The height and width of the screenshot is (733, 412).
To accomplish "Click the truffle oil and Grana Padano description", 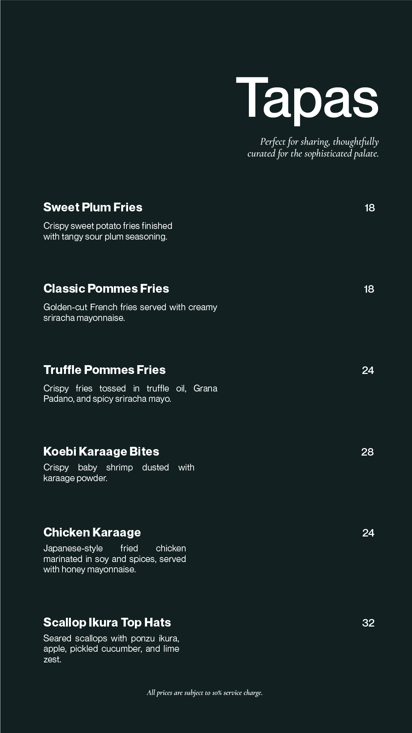I will (x=130, y=393).
